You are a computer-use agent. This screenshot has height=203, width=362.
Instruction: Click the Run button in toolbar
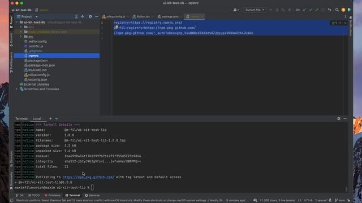pyautogui.click(x=271, y=10)
